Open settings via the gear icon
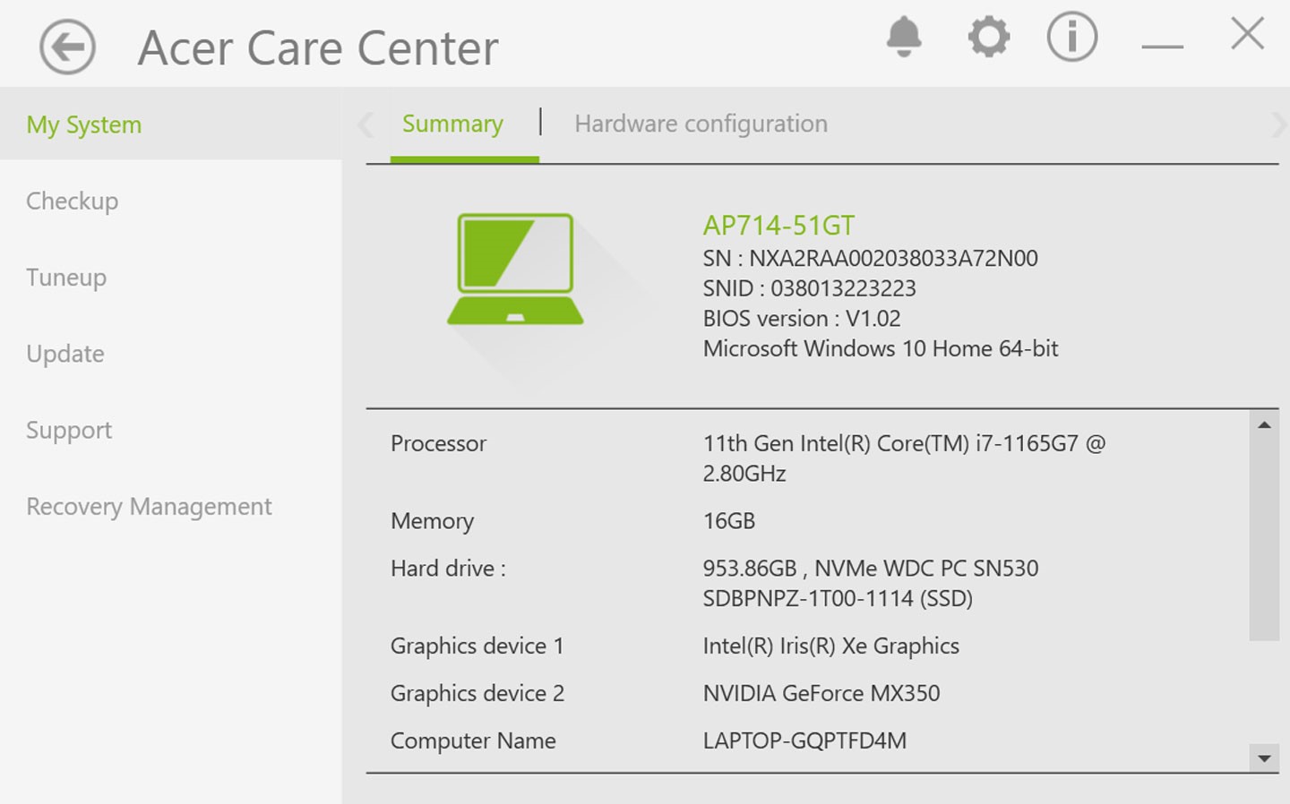1290x804 pixels. click(x=988, y=38)
